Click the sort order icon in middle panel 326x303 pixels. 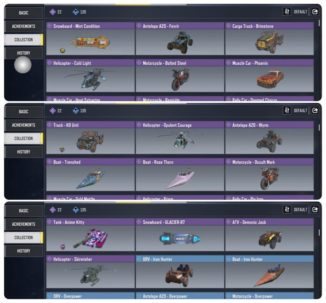click(x=287, y=110)
